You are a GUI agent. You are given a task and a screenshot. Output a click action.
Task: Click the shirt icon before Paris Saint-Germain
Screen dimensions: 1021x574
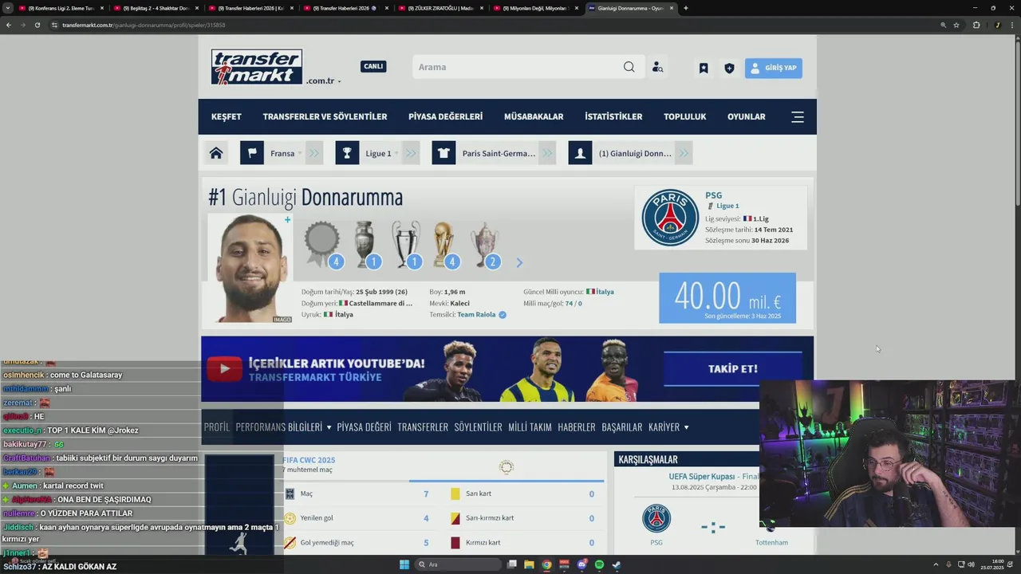[443, 153]
